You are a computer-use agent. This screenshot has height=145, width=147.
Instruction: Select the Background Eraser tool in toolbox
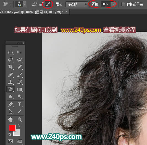click(x=11, y=89)
